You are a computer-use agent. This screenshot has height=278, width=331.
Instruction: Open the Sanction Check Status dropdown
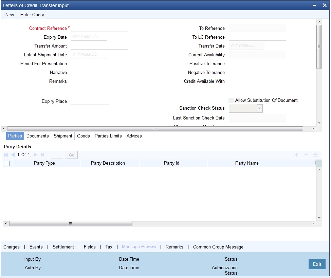259,108
